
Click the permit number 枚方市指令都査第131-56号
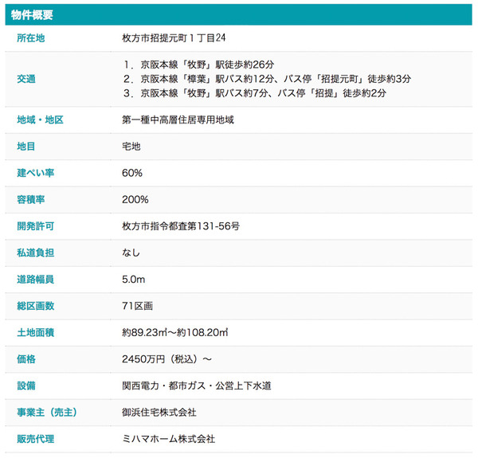click(x=181, y=226)
